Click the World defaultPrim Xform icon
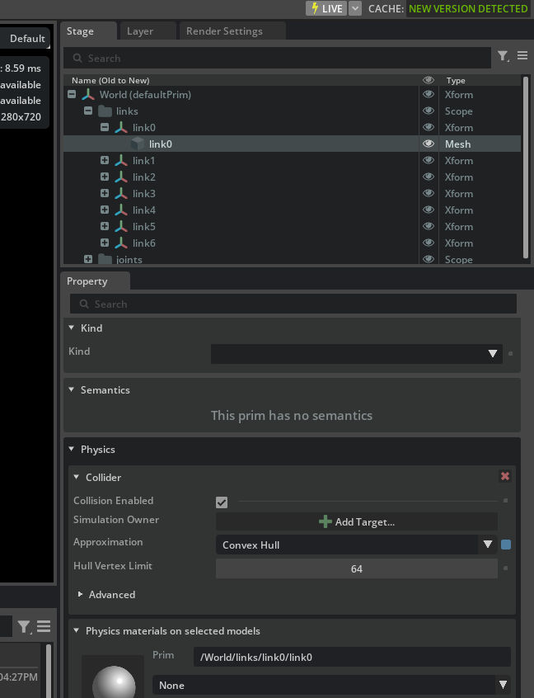 pyautogui.click(x=88, y=95)
